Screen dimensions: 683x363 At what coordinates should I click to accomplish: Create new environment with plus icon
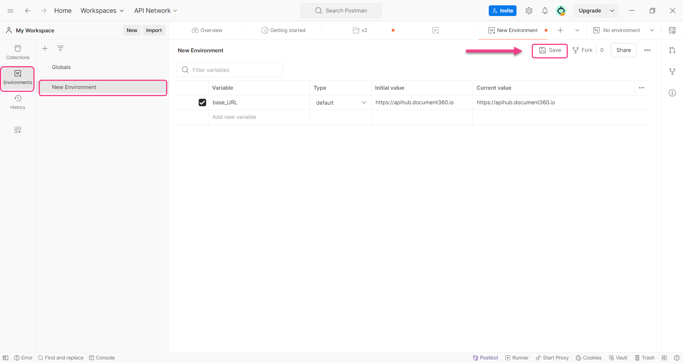pyautogui.click(x=45, y=48)
